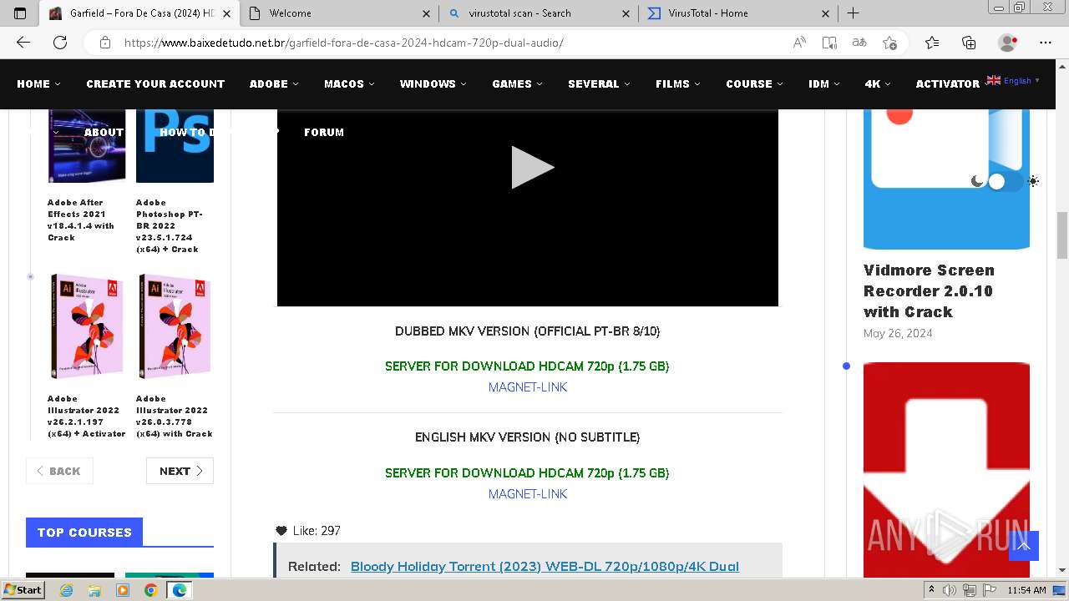This screenshot has height=601, width=1069.
Task: Expand the 4K dropdown menu
Action: tap(878, 83)
